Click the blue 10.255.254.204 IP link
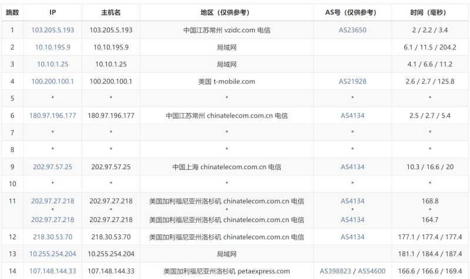Screen dimensions: 470x279 point(53,254)
